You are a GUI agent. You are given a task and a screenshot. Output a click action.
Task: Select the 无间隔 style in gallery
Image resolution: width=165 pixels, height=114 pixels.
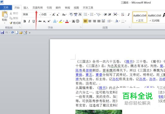(x=155, y=17)
